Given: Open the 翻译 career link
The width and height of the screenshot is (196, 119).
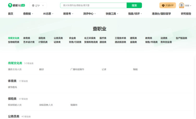Looking at the screenshot, I should 41,70.
